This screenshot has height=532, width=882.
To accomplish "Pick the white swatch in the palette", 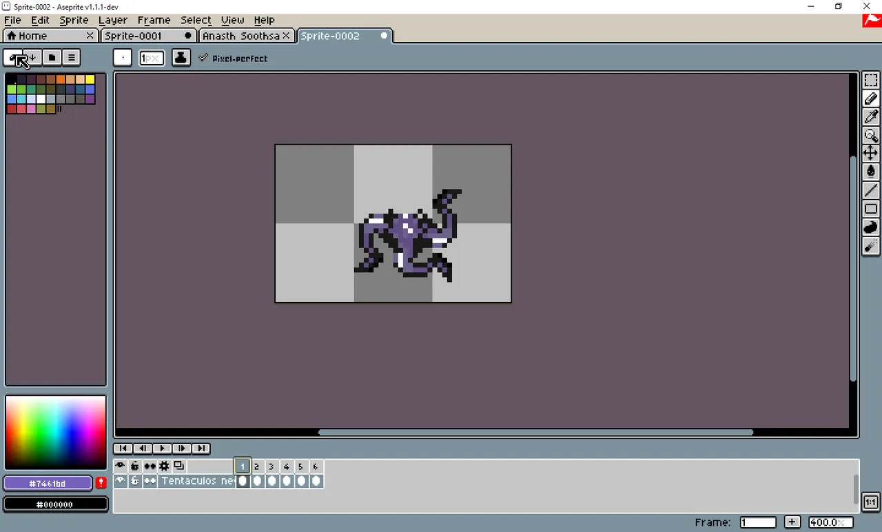I will tap(41, 99).
